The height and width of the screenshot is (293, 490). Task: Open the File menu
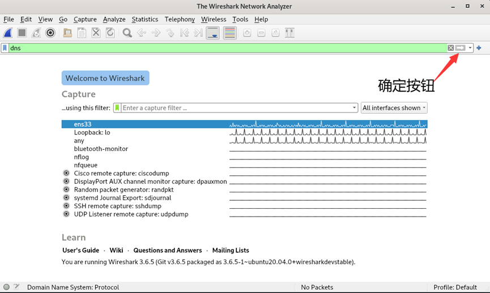[x=8, y=19]
